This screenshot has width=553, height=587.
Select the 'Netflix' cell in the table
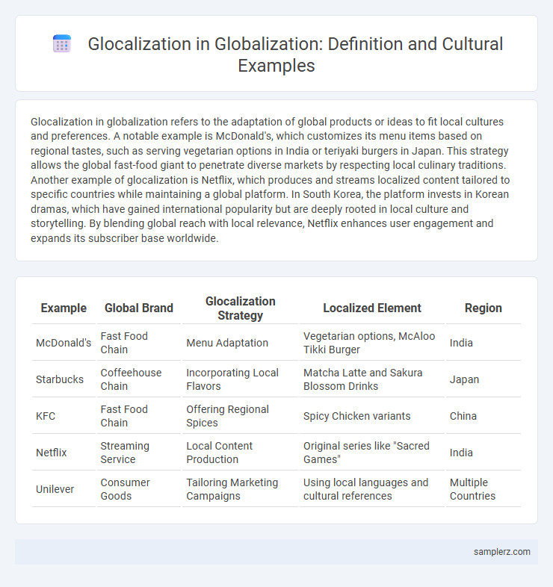pos(64,453)
